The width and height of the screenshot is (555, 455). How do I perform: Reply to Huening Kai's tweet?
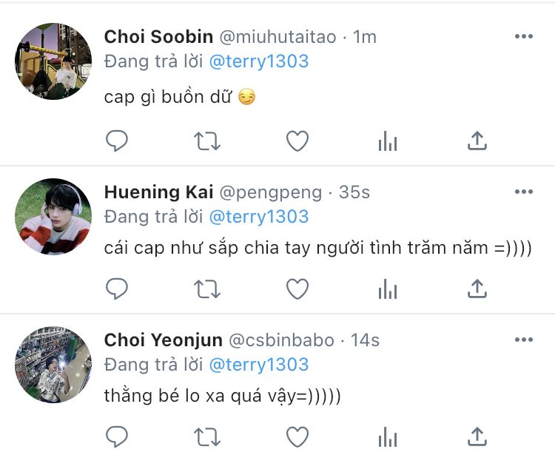[117, 289]
